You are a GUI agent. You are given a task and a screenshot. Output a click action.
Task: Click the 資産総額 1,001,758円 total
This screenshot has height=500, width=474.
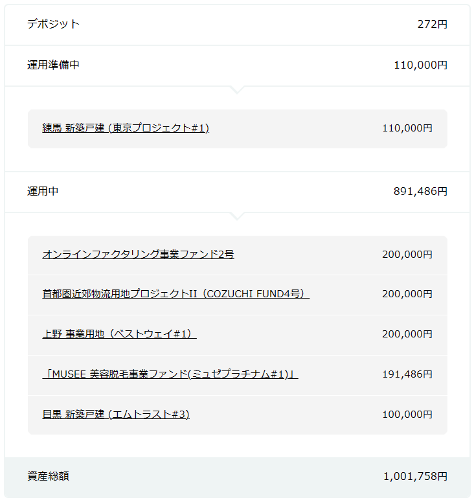pyautogui.click(x=415, y=477)
